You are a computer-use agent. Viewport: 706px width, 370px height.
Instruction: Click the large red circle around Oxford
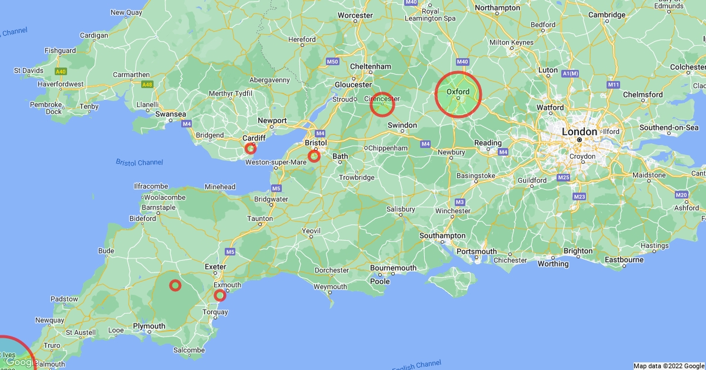tap(458, 94)
